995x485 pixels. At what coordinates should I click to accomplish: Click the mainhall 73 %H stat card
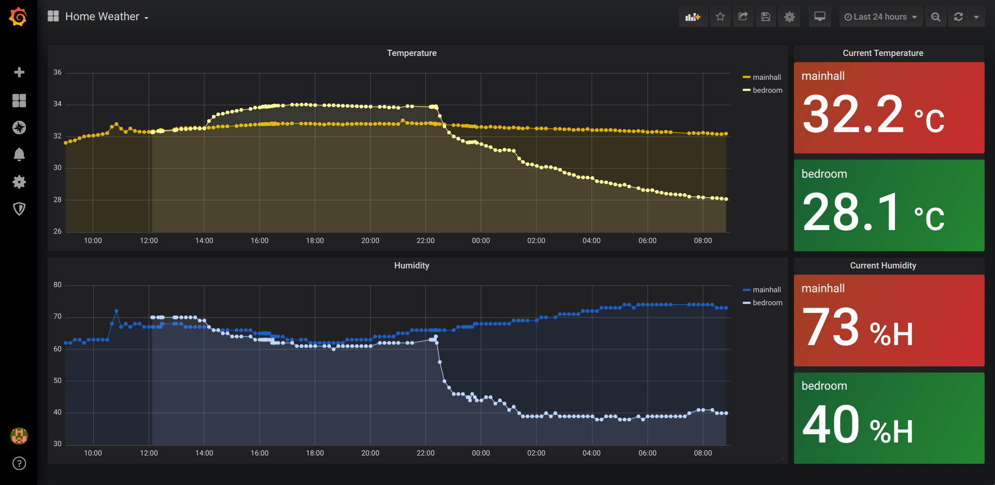pyautogui.click(x=889, y=320)
